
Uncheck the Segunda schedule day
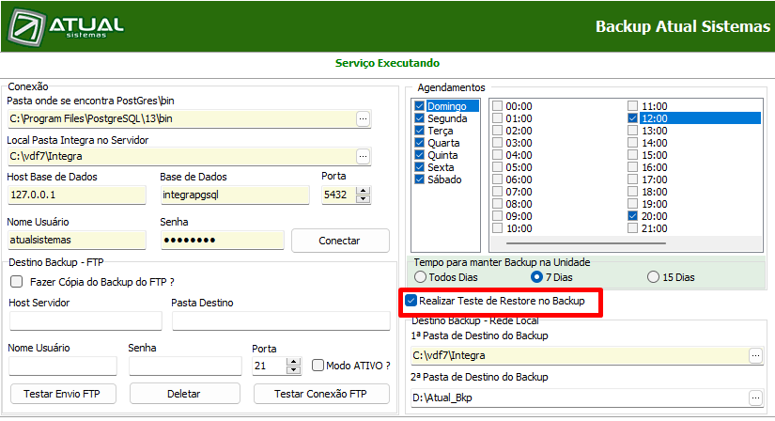click(x=420, y=118)
